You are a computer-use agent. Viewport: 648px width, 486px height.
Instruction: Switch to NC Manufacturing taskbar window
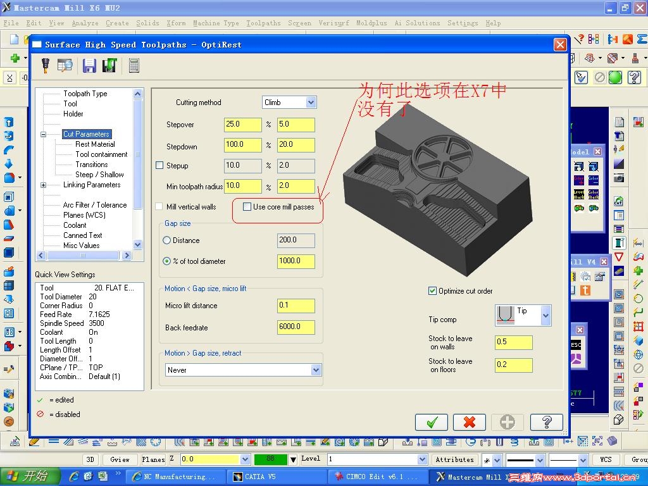(x=176, y=477)
